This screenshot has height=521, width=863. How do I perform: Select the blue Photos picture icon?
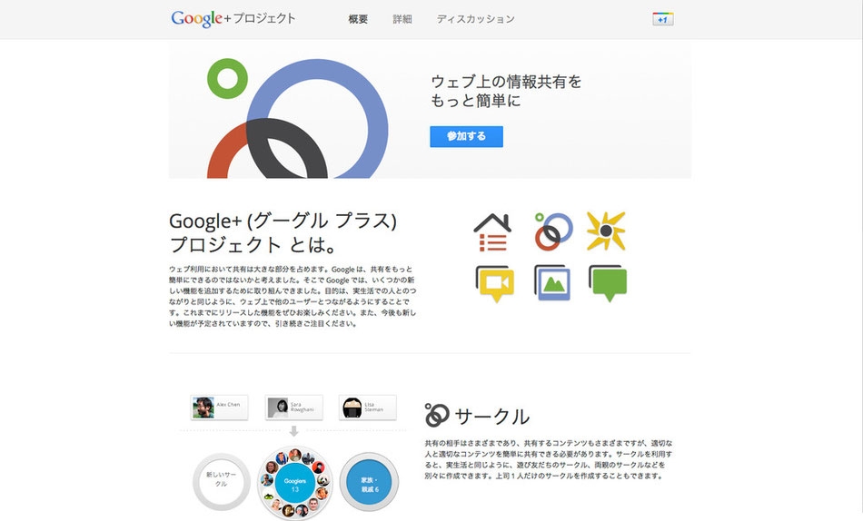[x=552, y=283]
